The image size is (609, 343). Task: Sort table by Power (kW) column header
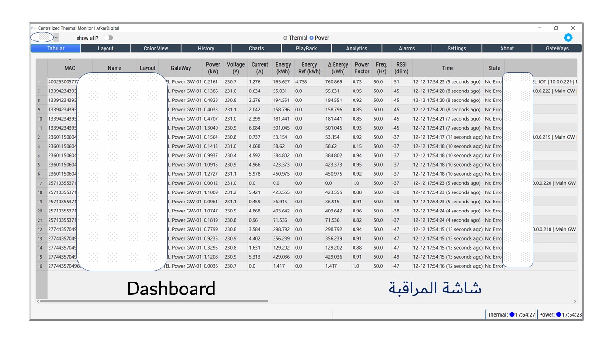213,68
